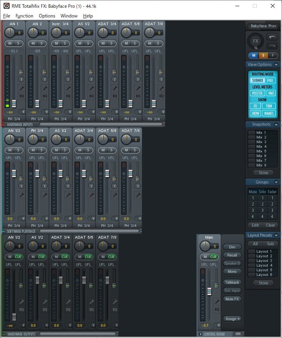282x338 pixels.
Task: Open the Function menu
Action: pyautogui.click(x=24, y=16)
